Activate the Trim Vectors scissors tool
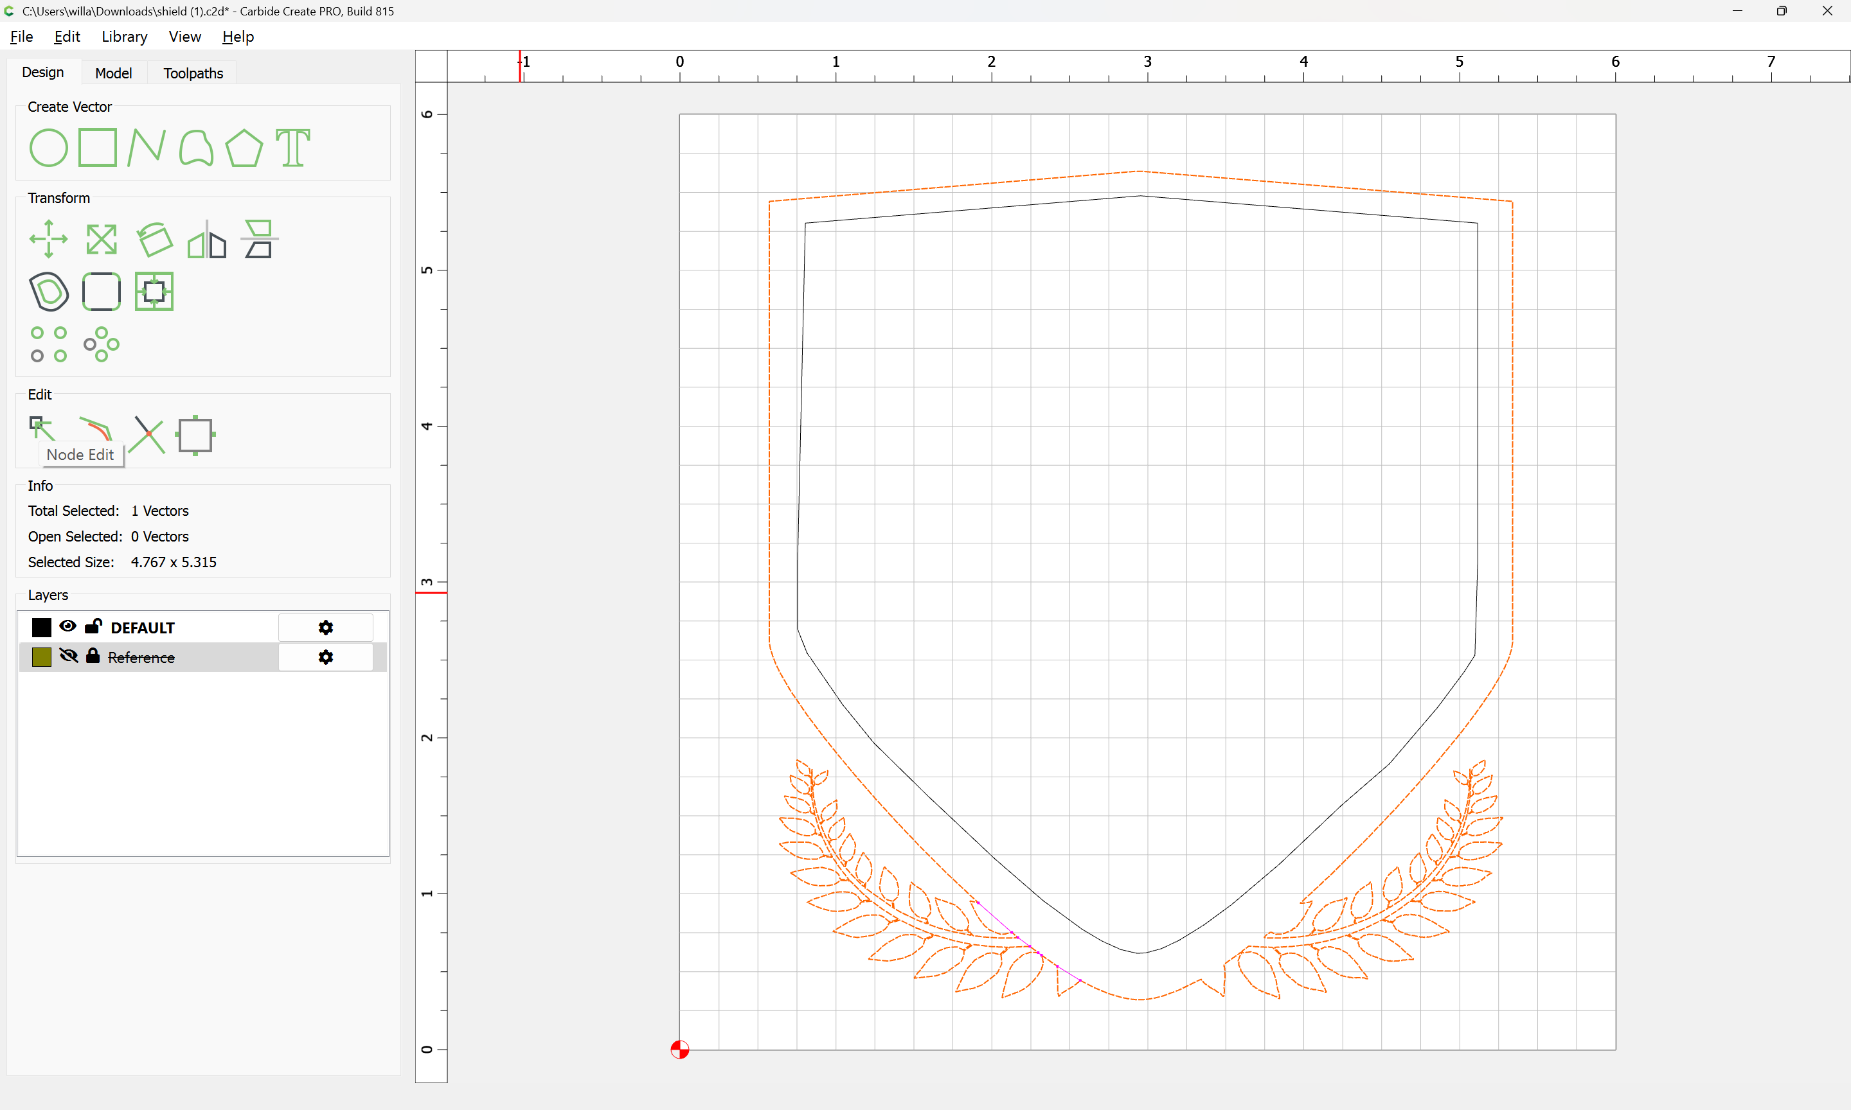Image resolution: width=1851 pixels, height=1110 pixels. 147,436
